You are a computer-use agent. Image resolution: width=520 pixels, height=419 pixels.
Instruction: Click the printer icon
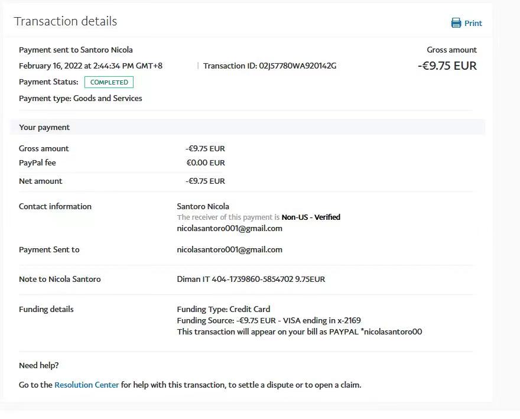[456, 23]
